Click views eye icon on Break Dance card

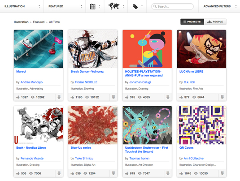(87, 97)
